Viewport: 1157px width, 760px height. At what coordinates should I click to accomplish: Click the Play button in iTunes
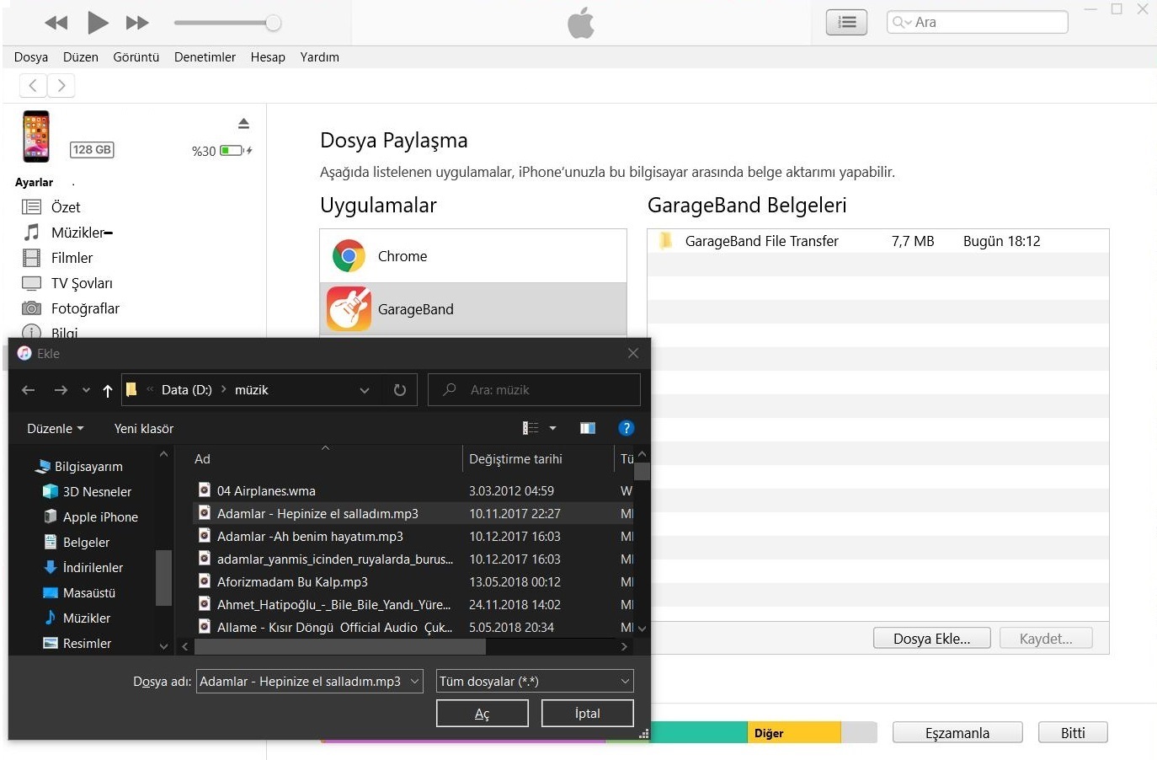click(x=98, y=23)
